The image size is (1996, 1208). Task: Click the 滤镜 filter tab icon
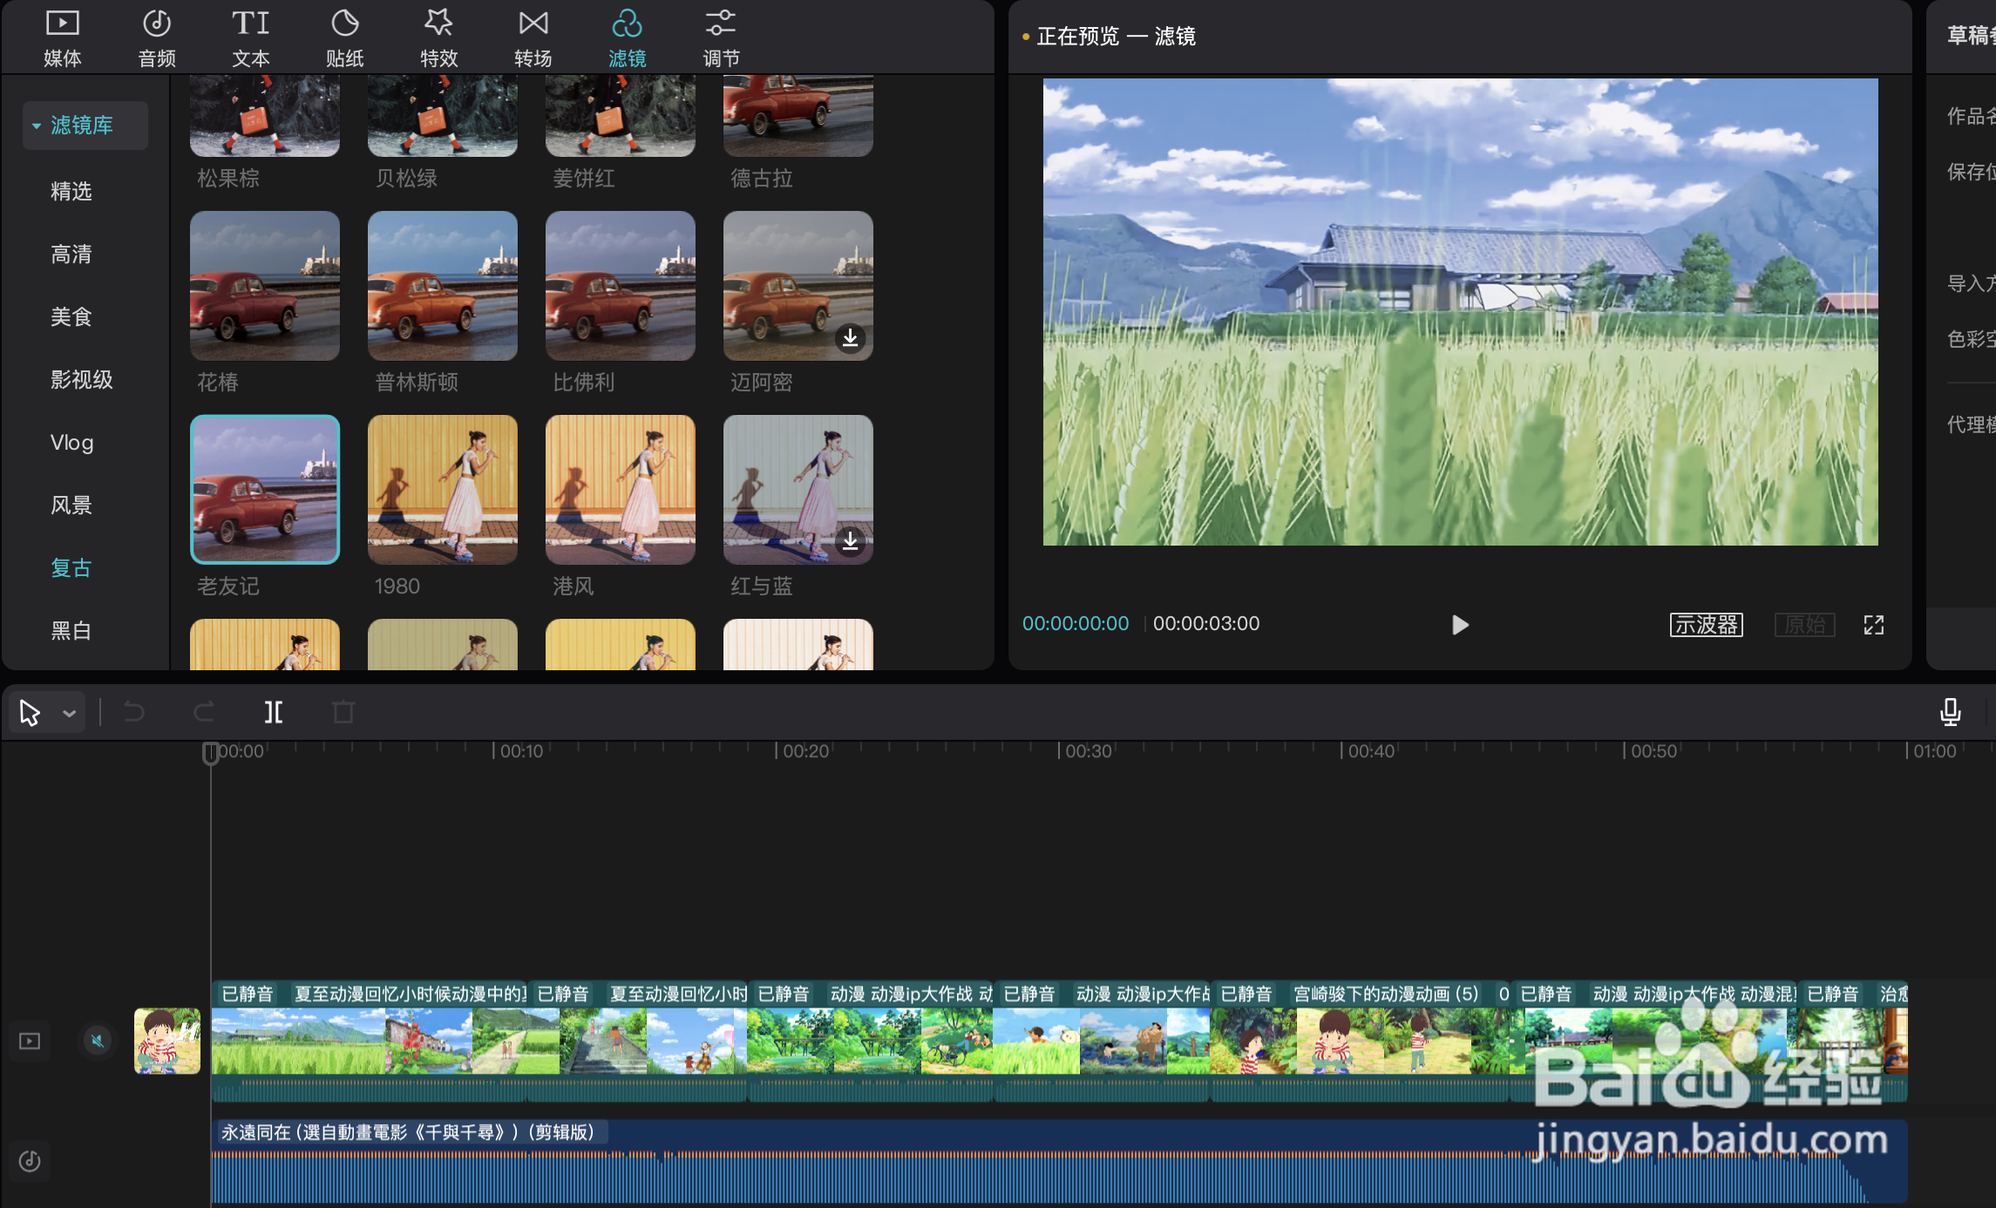(627, 24)
